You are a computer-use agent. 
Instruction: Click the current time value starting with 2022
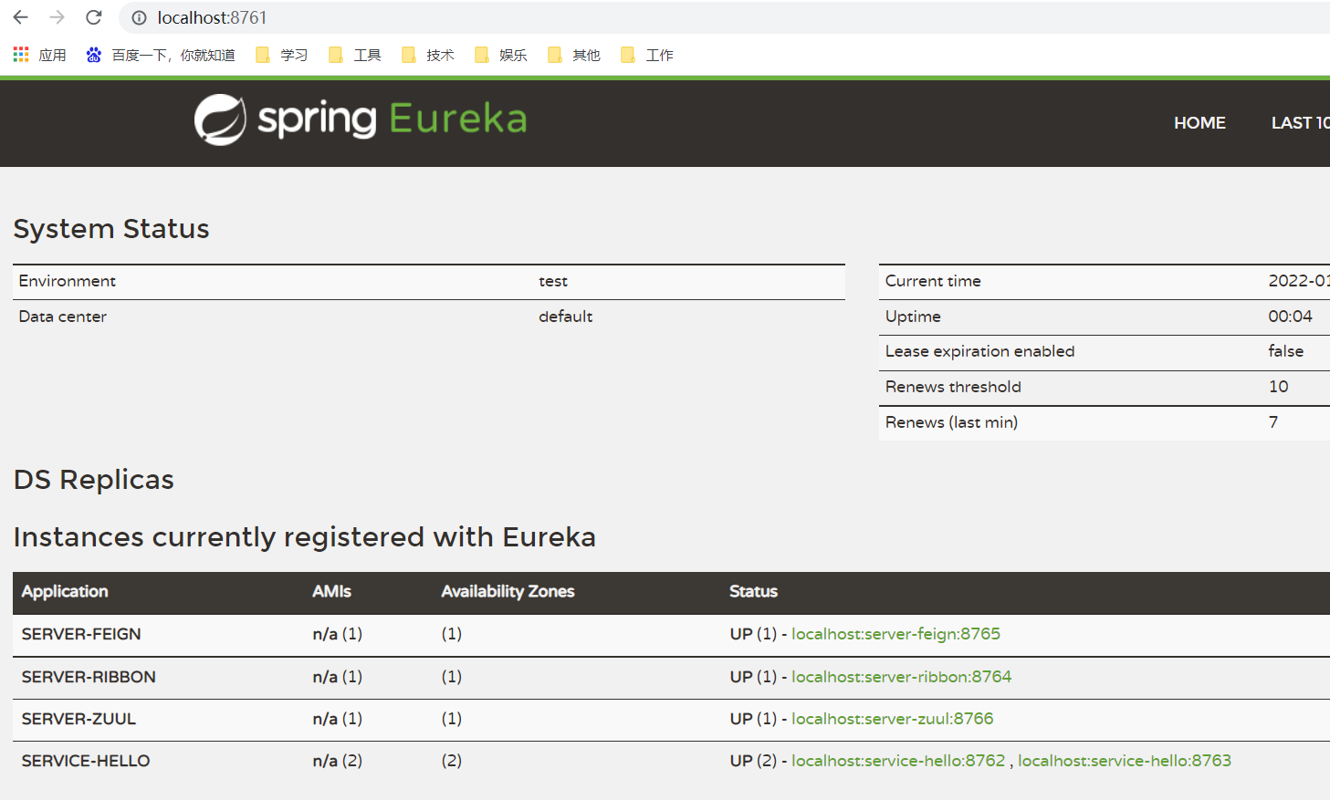(x=1299, y=281)
